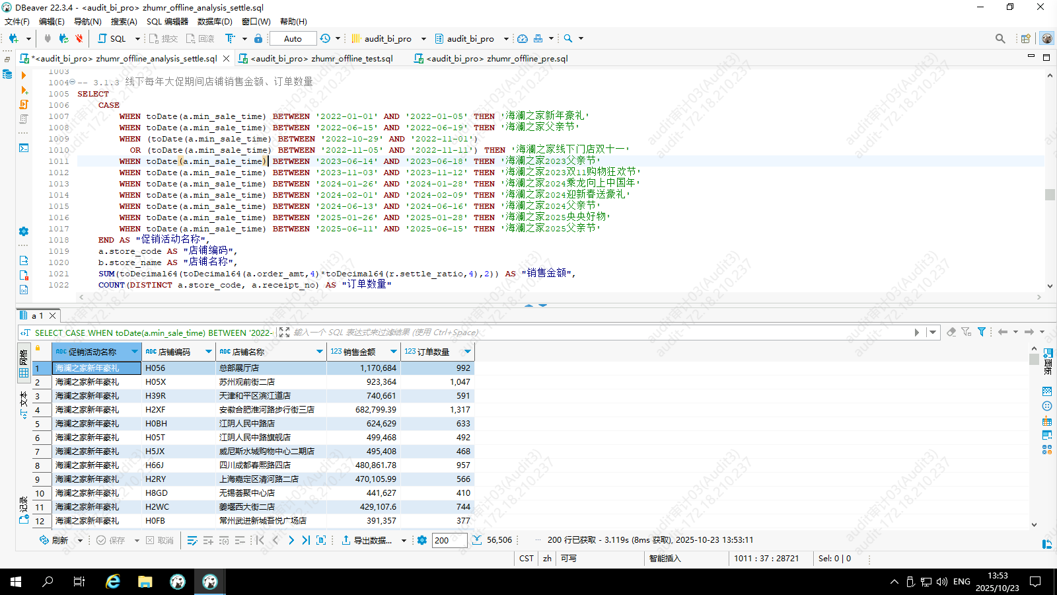This screenshot has width=1057, height=595.
Task: Open the SQL 编辑器 menu
Action: click(x=166, y=22)
